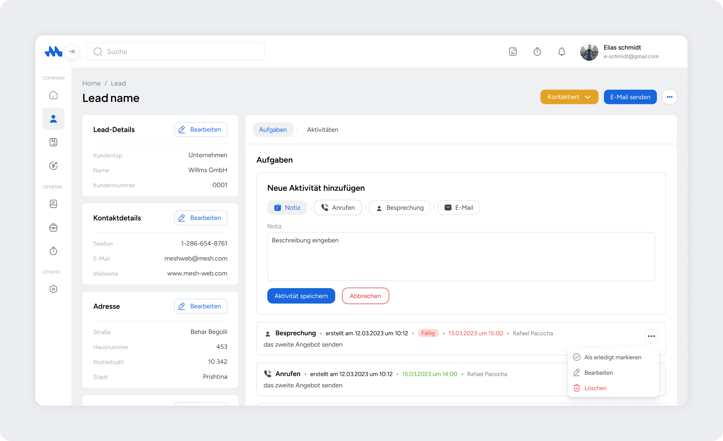This screenshot has width=723, height=441.
Task: Open the settings icon under OTHERS
Action: pyautogui.click(x=53, y=289)
